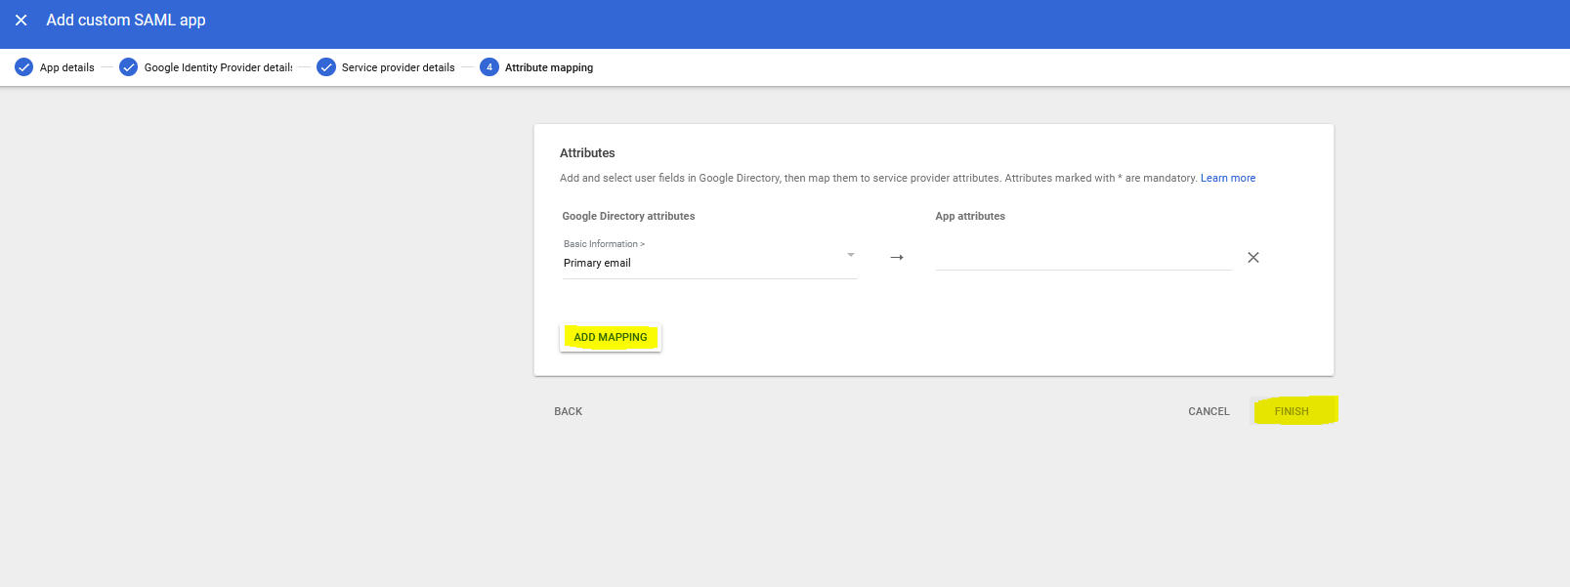This screenshot has width=1570, height=587.
Task: Click the step 4 number badge
Action: click(x=489, y=67)
